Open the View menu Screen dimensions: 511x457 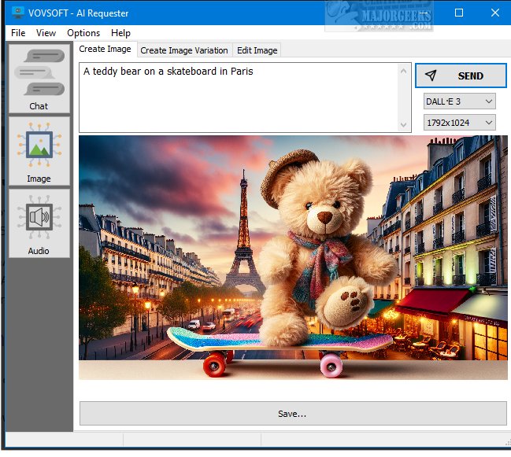[46, 33]
